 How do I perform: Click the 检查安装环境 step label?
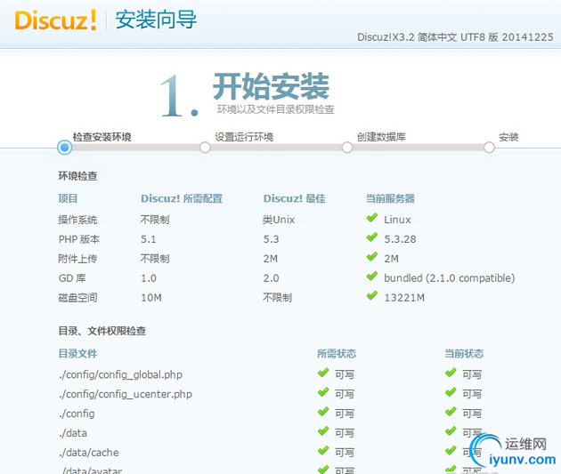(102, 137)
